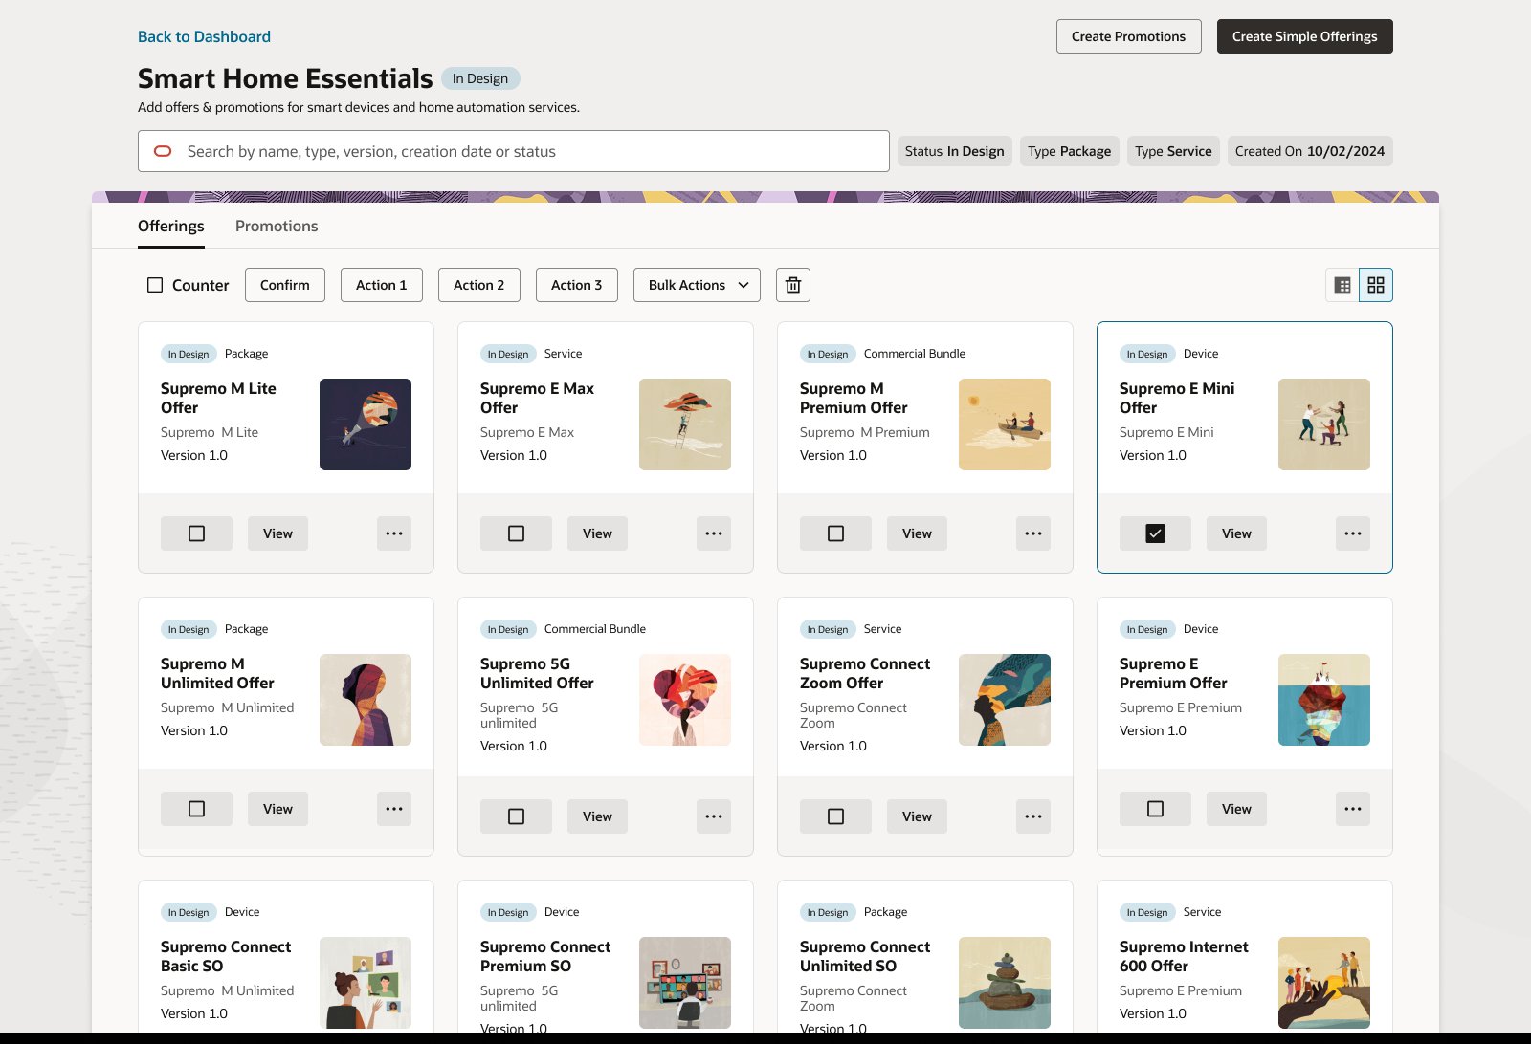This screenshot has height=1044, width=1531.
Task: Switch to grid view layout
Action: [1376, 285]
